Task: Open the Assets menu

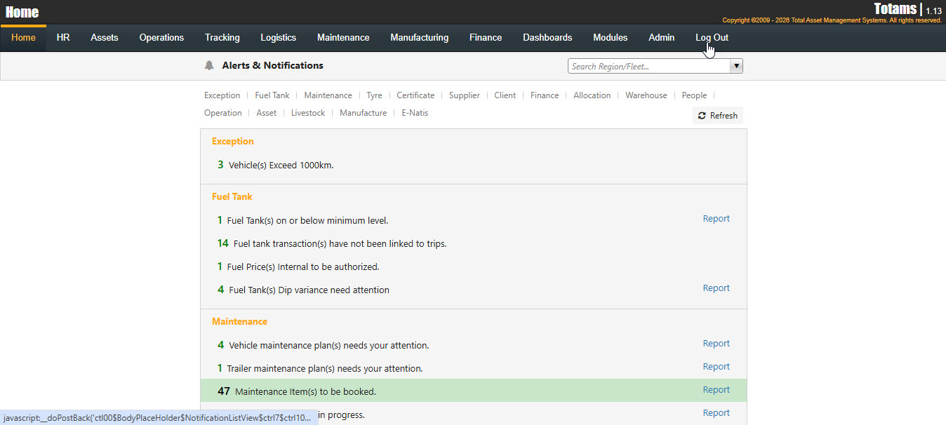Action: (104, 38)
